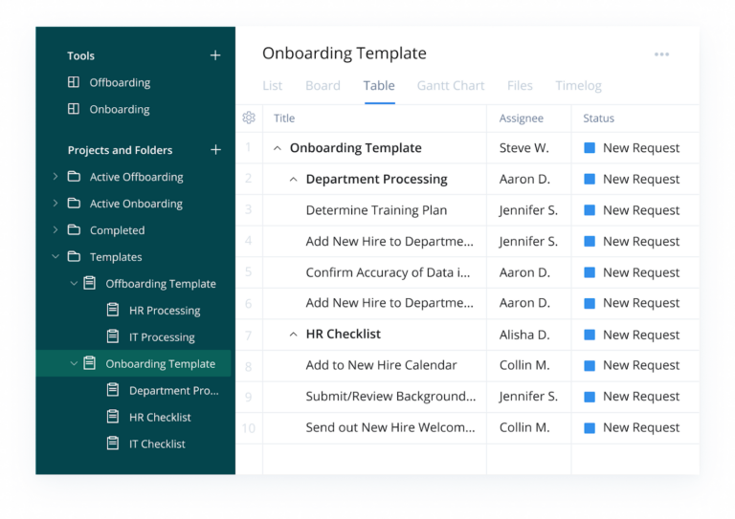Open the Submit/Review Background... task
Viewport: 735px width, 519px height.
[x=390, y=397]
